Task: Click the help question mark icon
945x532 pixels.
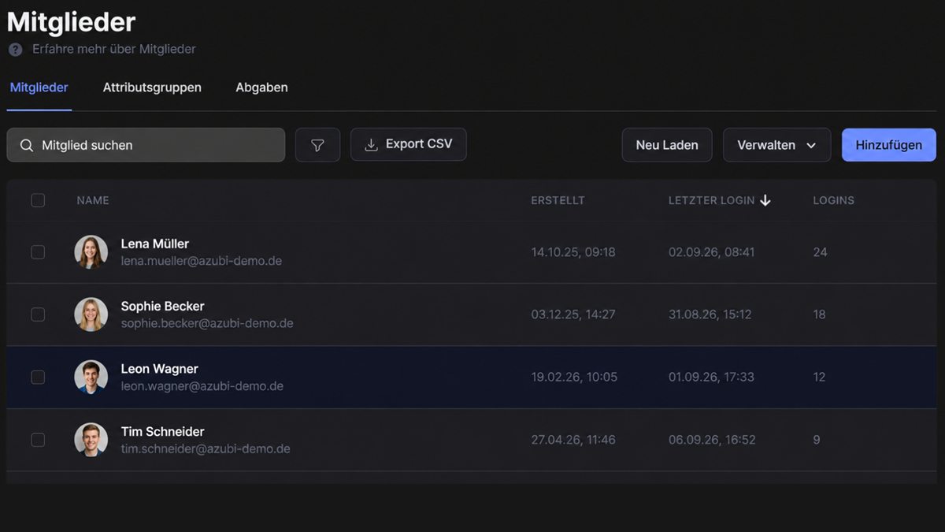Action: coord(16,49)
